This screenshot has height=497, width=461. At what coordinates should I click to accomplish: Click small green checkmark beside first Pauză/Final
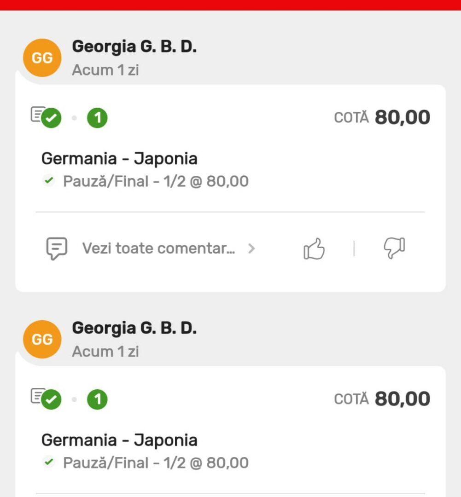pyautogui.click(x=49, y=181)
